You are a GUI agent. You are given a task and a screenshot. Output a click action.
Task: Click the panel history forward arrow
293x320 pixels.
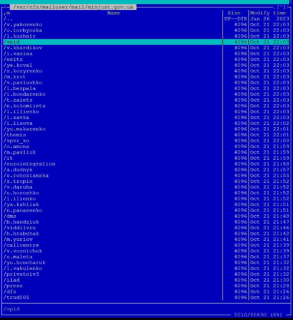pyautogui.click(x=287, y=7)
